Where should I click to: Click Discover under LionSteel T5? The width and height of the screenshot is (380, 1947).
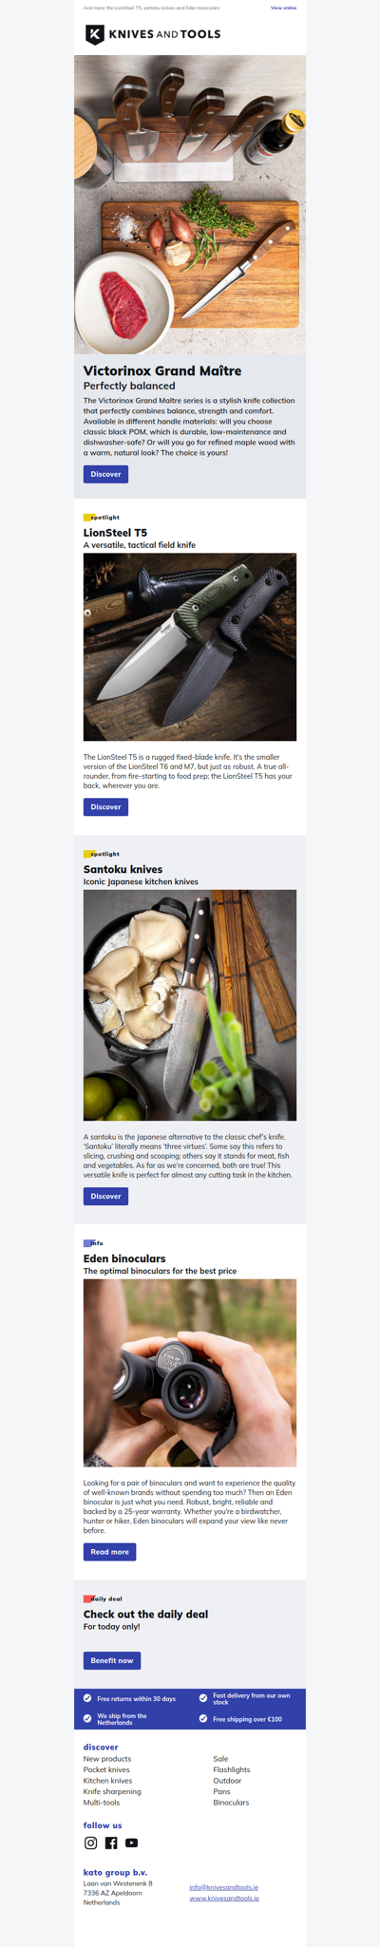point(105,806)
